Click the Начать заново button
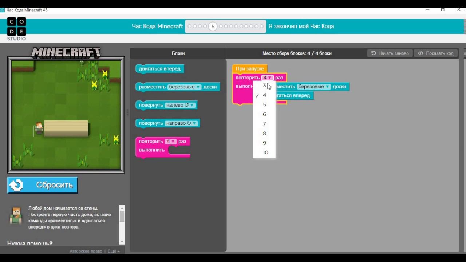The height and width of the screenshot is (262, 466). (390, 53)
